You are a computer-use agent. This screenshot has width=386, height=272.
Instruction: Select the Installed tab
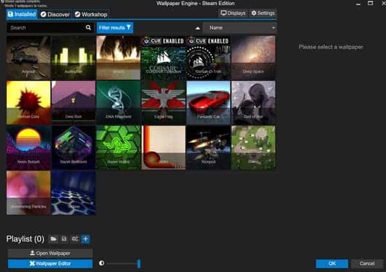[21, 14]
